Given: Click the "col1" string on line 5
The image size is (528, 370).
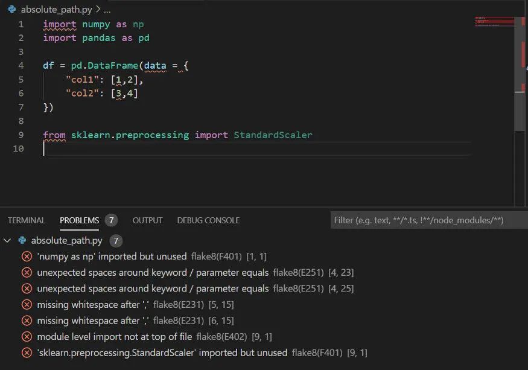Looking at the screenshot, I should point(82,80).
